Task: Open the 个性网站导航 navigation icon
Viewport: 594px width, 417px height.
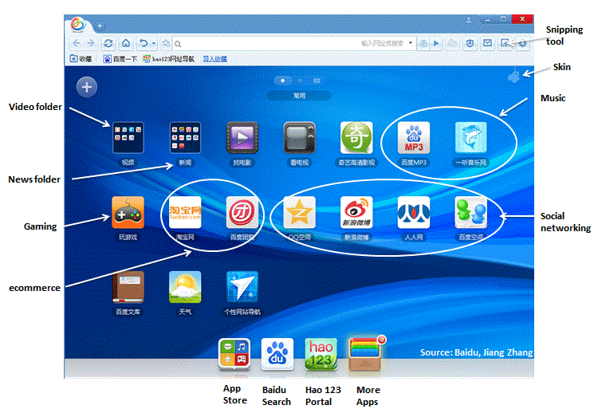Action: click(x=242, y=287)
